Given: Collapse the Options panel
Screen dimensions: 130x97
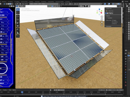Looking at the screenshot, I should click(x=106, y=16).
